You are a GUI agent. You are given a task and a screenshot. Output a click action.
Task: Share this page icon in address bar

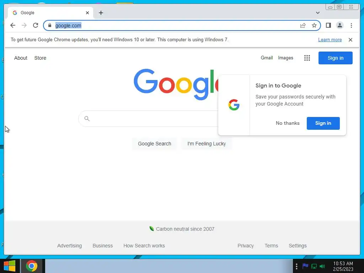pyautogui.click(x=303, y=25)
